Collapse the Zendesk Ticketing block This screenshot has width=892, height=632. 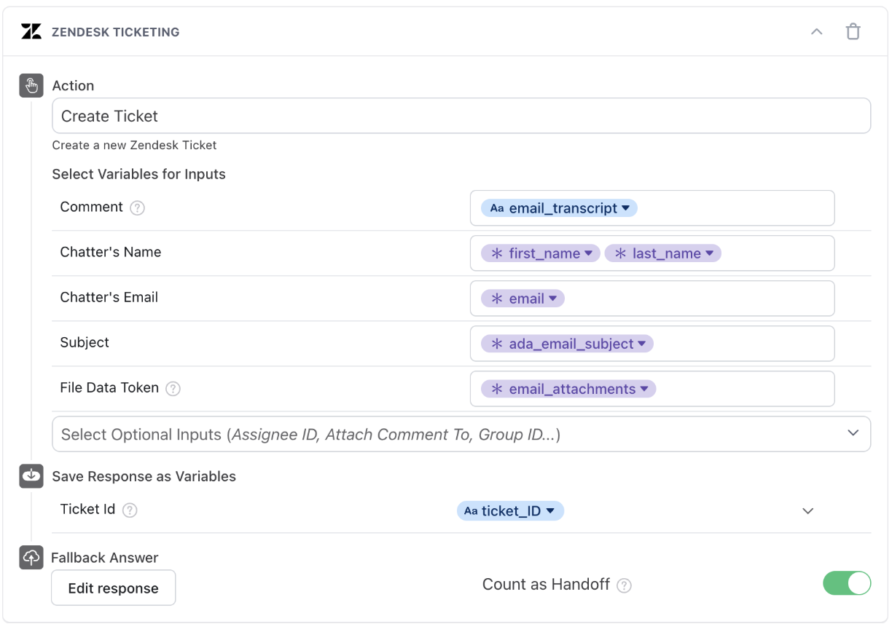(x=817, y=32)
